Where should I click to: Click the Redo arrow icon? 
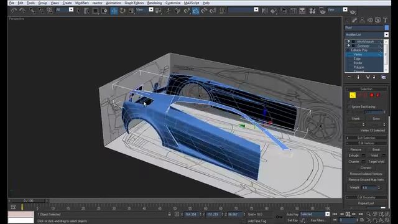[22, 11]
